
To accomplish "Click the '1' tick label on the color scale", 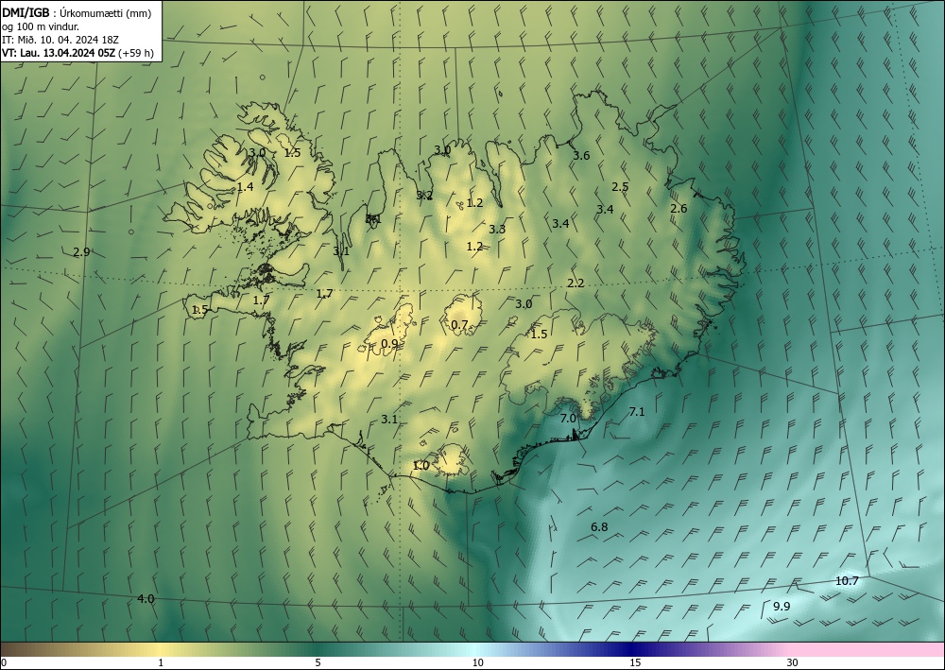I will coord(161,663).
